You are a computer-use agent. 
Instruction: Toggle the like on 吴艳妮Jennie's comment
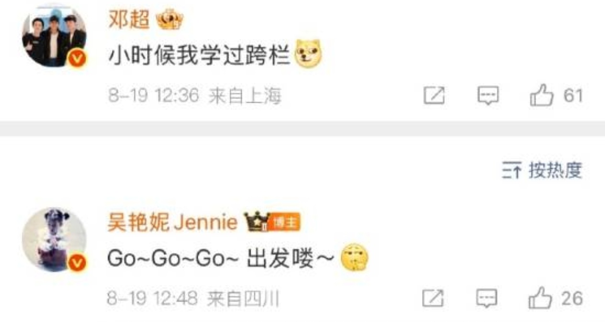click(540, 299)
